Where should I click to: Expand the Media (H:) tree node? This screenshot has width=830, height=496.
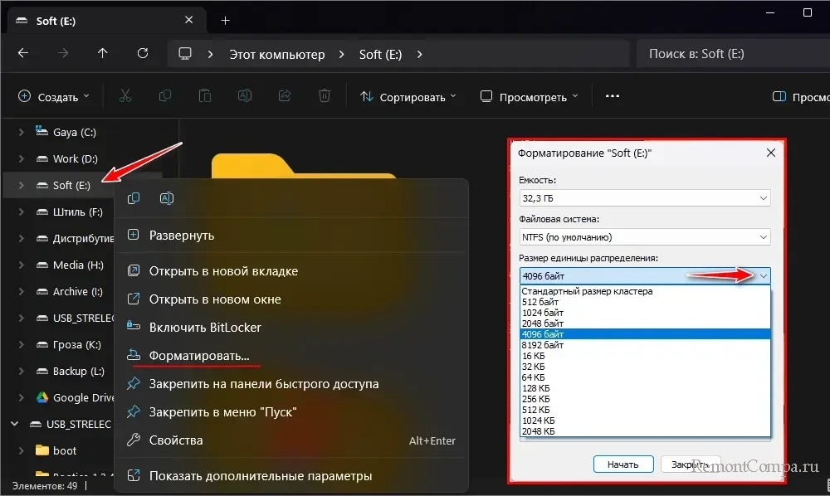(x=22, y=265)
